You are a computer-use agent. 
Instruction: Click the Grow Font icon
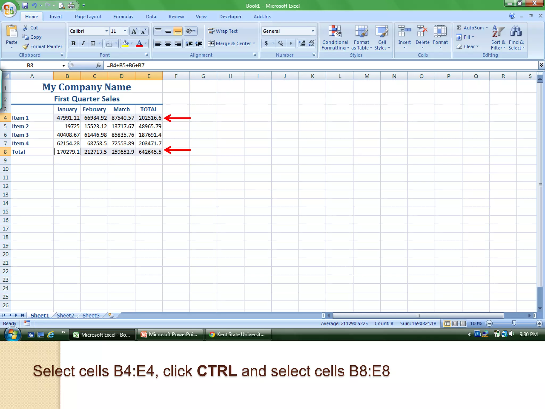tap(134, 31)
